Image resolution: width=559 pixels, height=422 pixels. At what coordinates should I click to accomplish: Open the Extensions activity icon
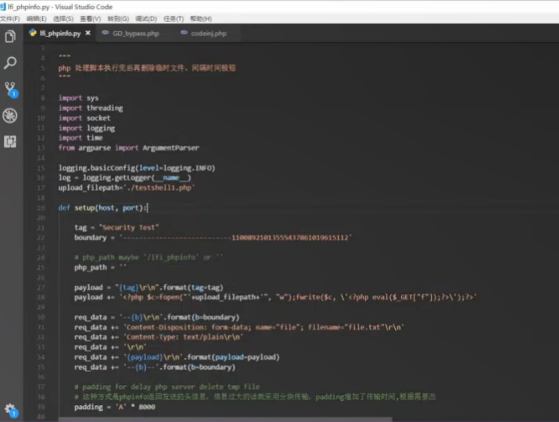pos(10,142)
